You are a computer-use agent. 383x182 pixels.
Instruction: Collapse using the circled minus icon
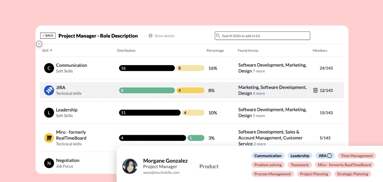[39, 44]
